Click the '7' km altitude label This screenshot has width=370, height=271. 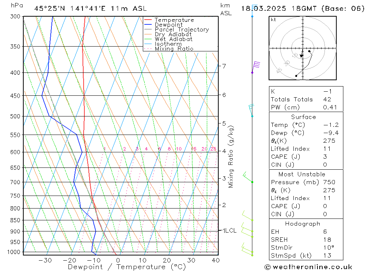(224, 66)
